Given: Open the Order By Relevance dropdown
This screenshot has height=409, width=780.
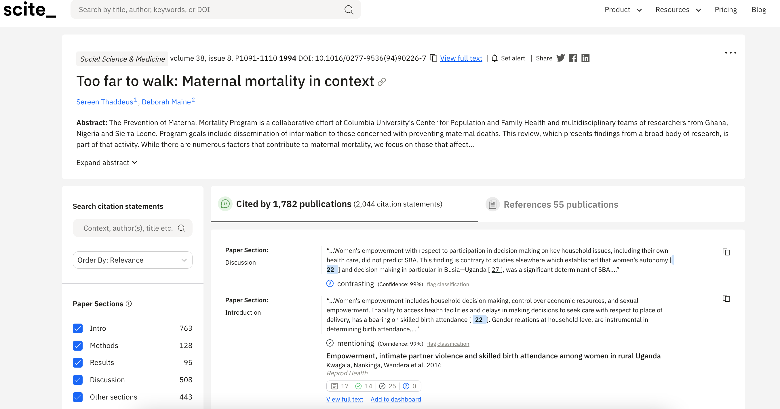Looking at the screenshot, I should tap(132, 260).
